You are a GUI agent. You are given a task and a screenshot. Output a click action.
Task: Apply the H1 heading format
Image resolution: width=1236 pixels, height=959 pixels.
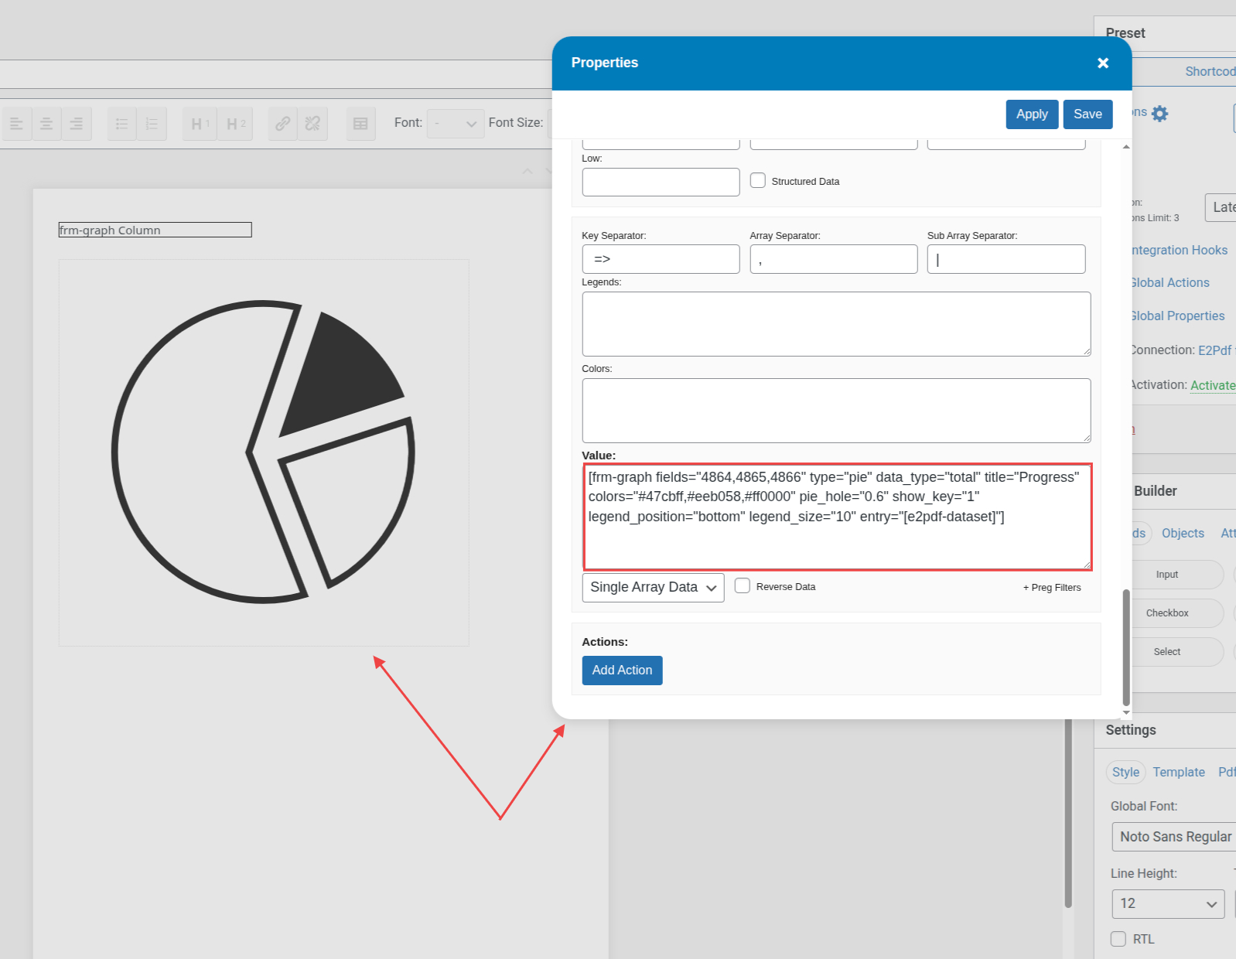(x=200, y=124)
